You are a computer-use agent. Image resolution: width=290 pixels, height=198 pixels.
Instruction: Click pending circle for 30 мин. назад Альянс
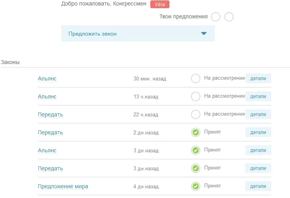[x=196, y=78]
